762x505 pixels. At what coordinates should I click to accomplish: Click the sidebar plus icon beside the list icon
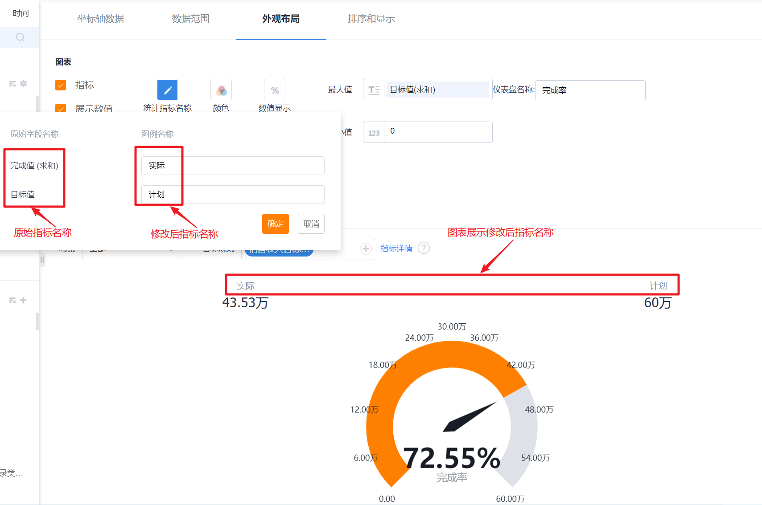tap(23, 300)
